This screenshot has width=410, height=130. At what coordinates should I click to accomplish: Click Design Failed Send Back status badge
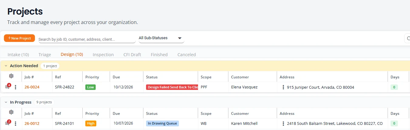[172, 87]
